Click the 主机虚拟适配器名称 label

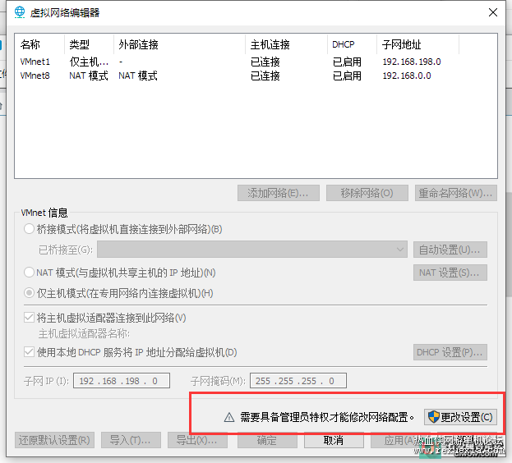[x=85, y=333]
